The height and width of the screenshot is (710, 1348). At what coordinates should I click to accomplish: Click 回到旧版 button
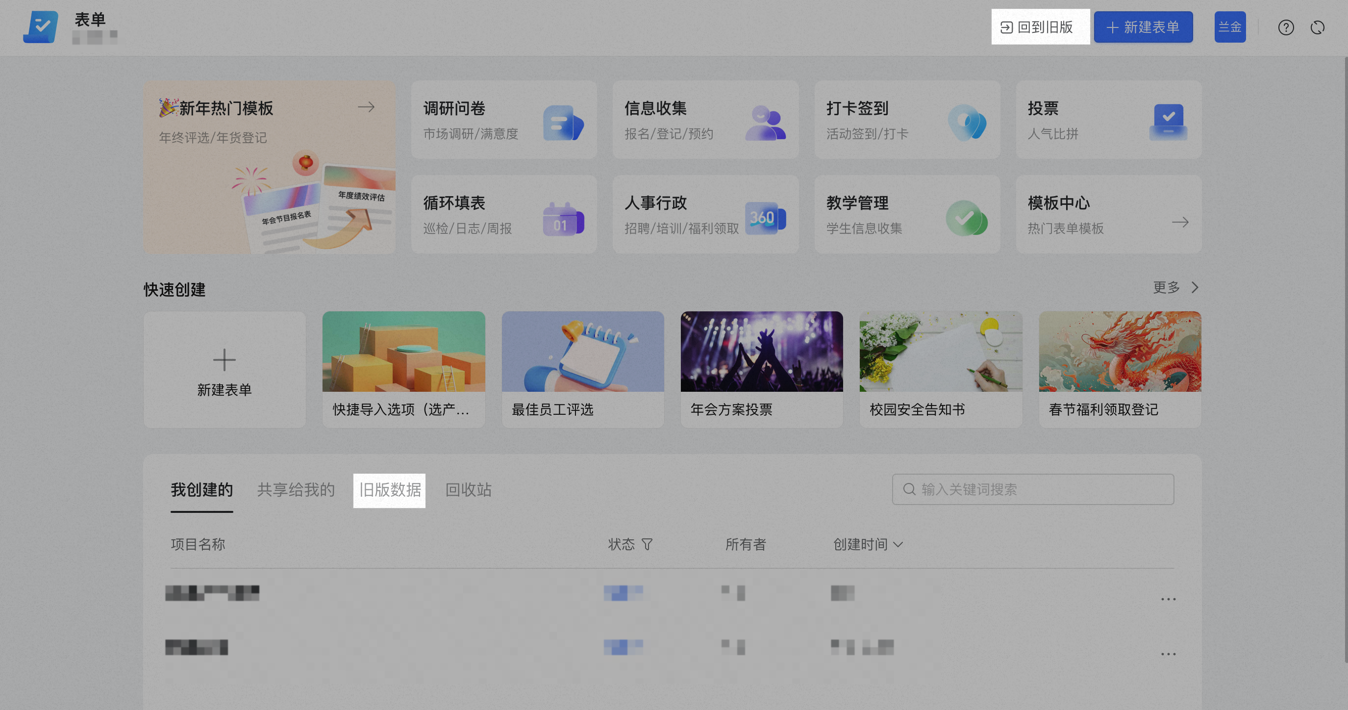pyautogui.click(x=1039, y=27)
